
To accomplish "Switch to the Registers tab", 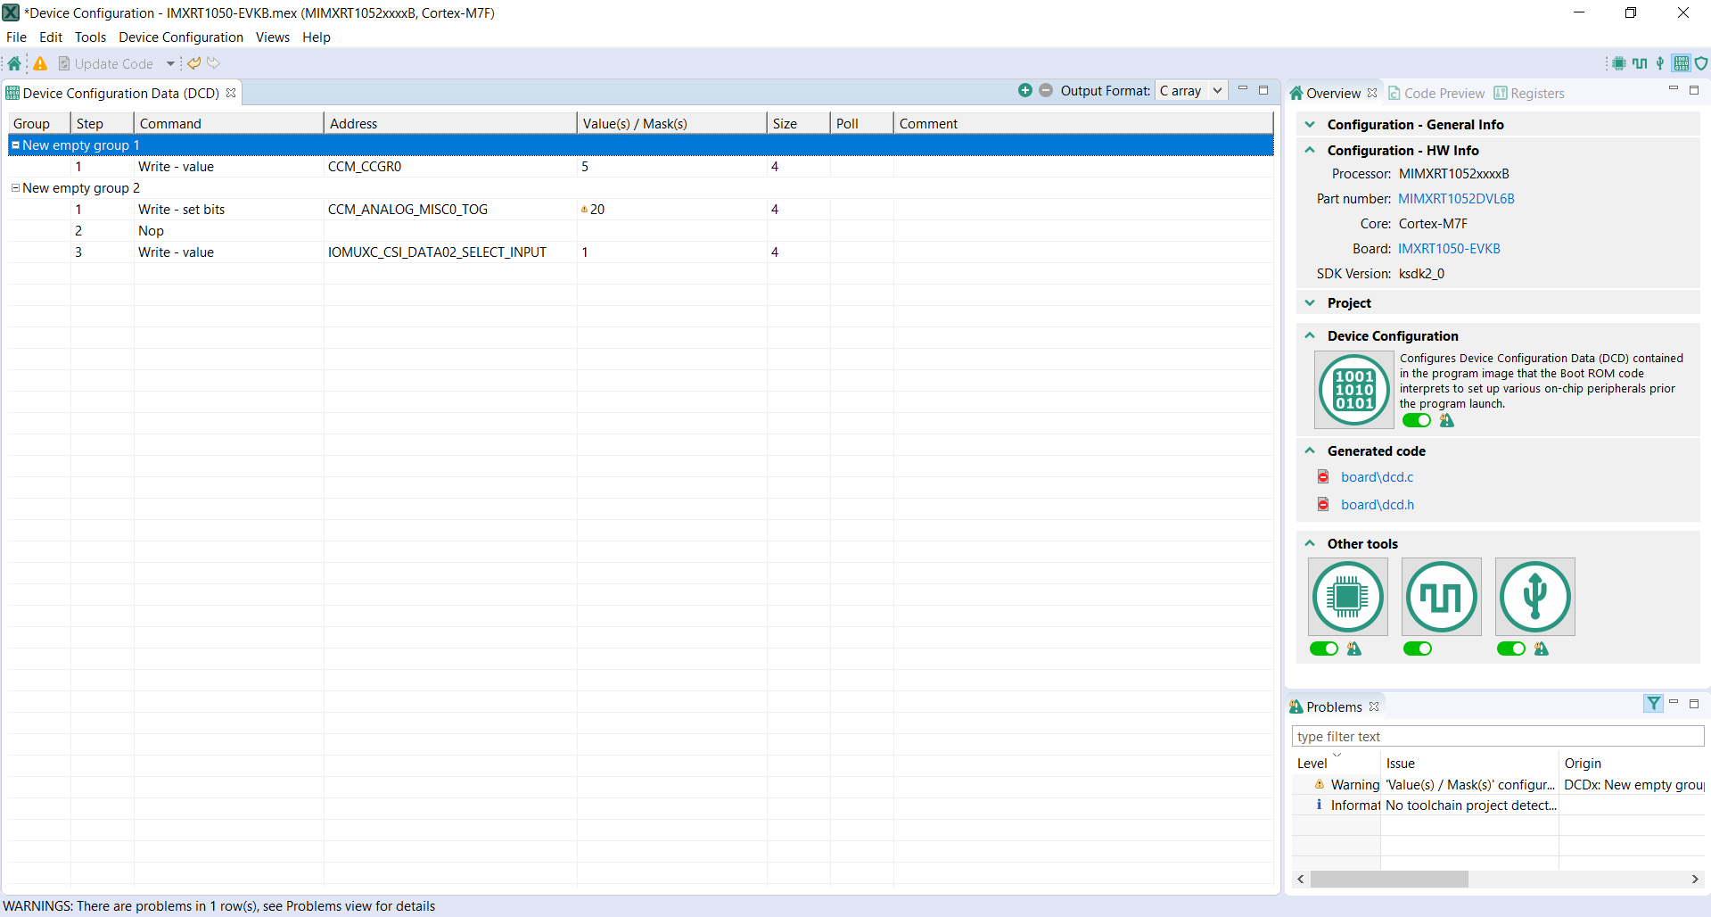I will 1529,93.
